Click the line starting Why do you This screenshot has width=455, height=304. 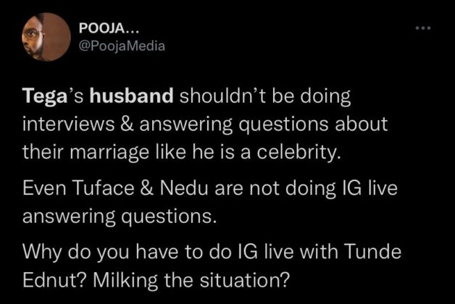click(x=212, y=251)
